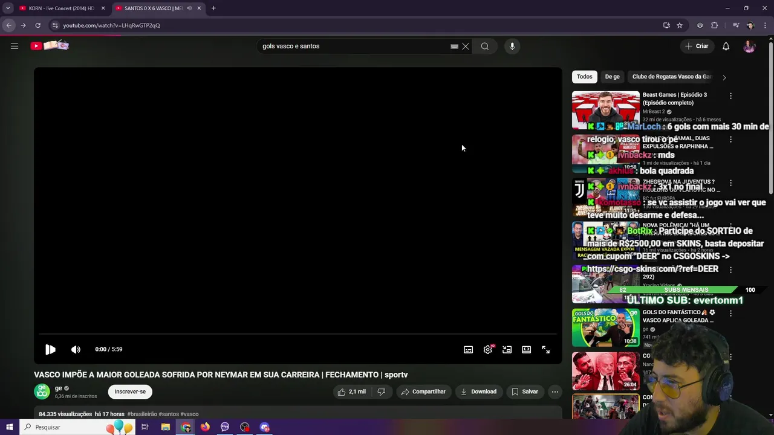The height and width of the screenshot is (435, 774).
Task: Close the KORN live Concert tab
Action: pos(103,8)
